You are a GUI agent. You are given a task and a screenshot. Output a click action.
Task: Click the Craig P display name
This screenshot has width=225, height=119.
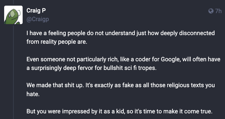(x=36, y=11)
